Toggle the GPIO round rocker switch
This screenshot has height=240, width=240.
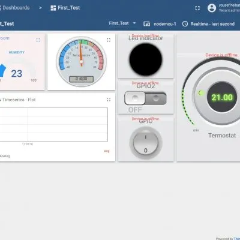[x=146, y=143]
